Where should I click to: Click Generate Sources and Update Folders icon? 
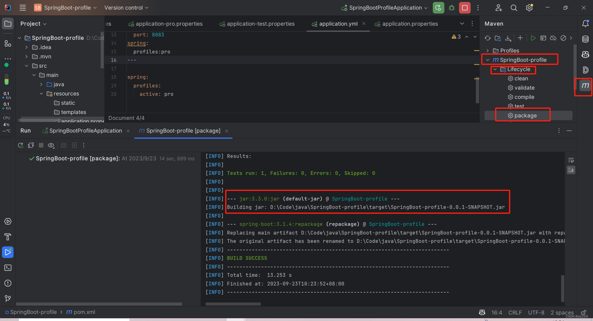pyautogui.click(x=498, y=38)
